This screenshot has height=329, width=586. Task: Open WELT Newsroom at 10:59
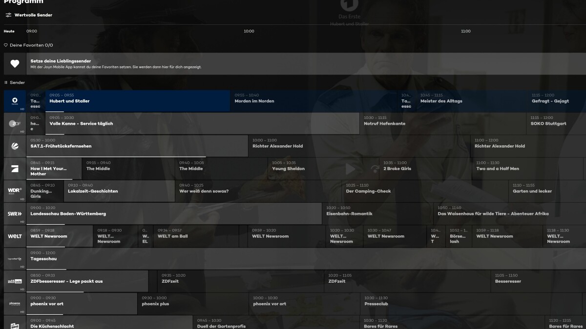coord(507,236)
